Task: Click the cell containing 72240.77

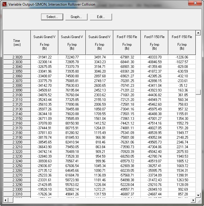Action: (x=72, y=57)
